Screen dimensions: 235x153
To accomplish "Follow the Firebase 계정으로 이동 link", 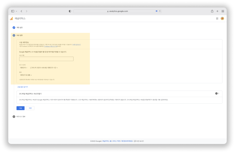I will (51, 46).
